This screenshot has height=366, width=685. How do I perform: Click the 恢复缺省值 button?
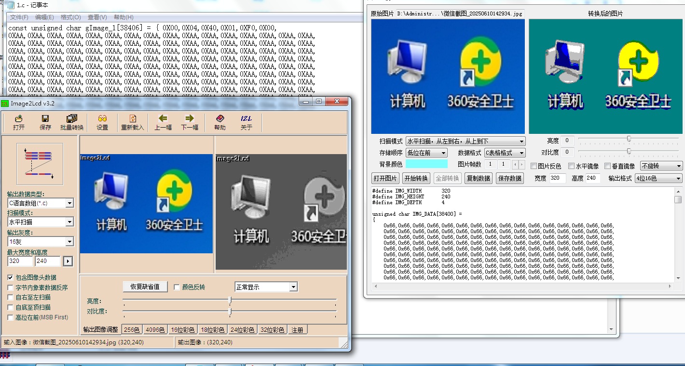click(x=145, y=287)
